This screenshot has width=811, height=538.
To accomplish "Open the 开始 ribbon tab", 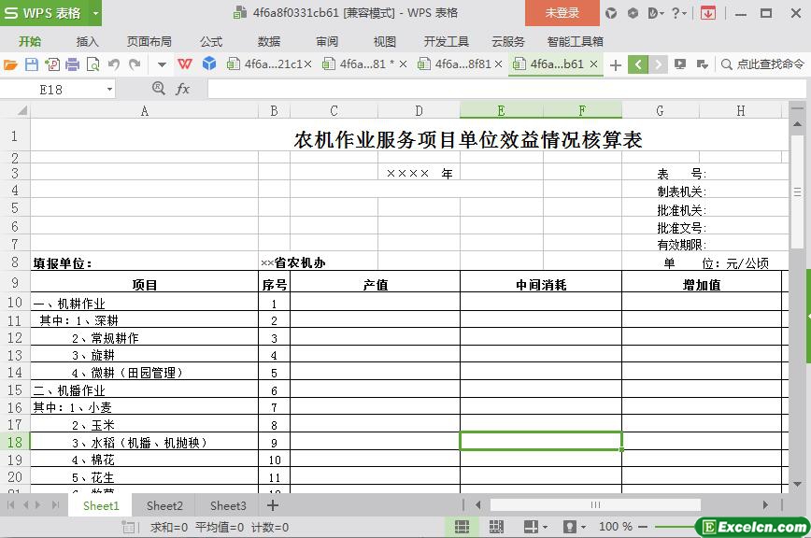I will pos(30,41).
